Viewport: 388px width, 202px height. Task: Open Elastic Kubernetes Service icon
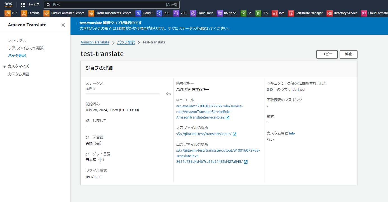[x=91, y=13]
